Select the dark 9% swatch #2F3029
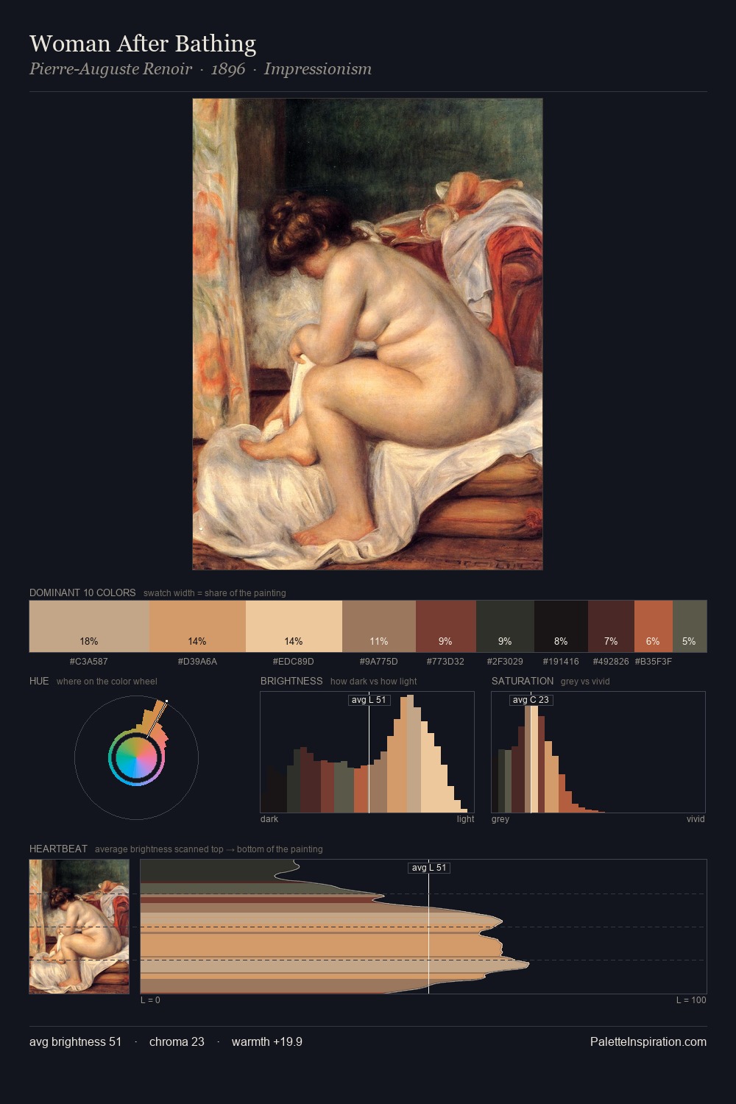 point(505,626)
